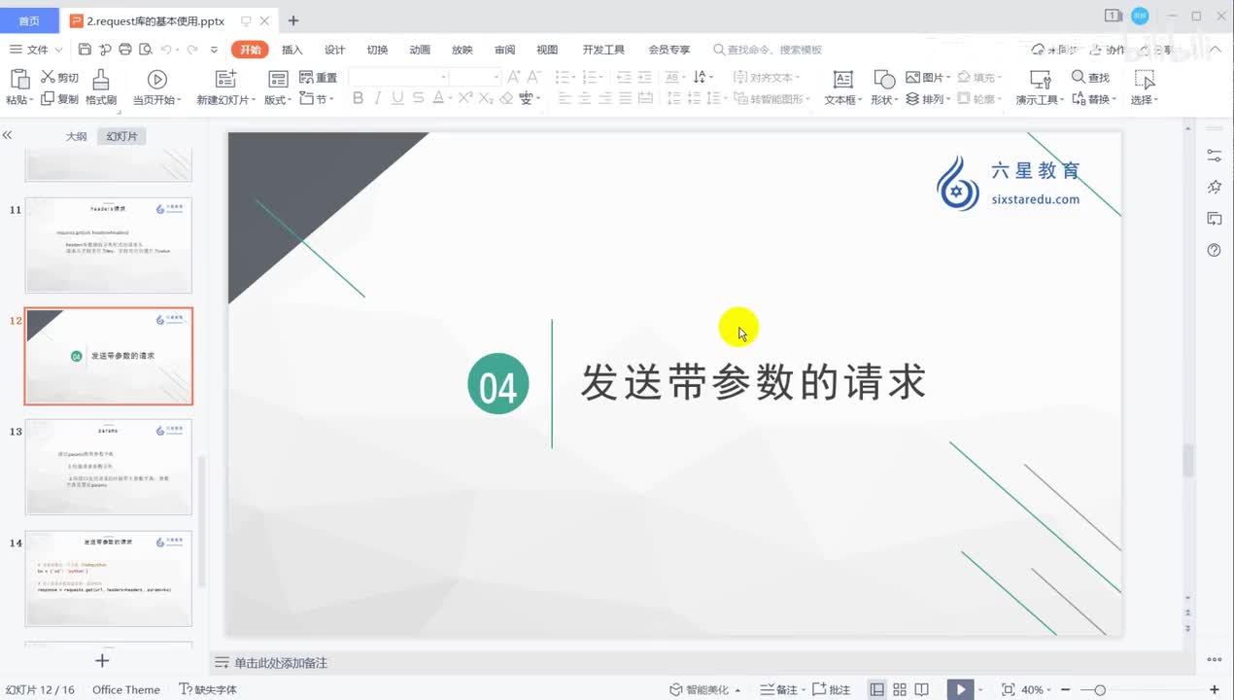Open the Animation (动画) ribbon tab
Screen dimensions: 1234x700
click(x=420, y=50)
